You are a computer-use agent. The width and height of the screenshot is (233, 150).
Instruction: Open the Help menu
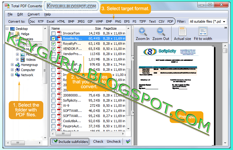[48, 14]
